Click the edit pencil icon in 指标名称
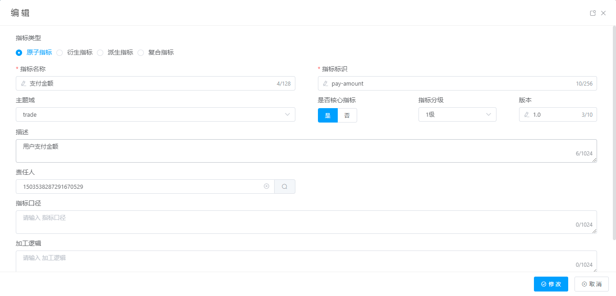 tap(23, 83)
